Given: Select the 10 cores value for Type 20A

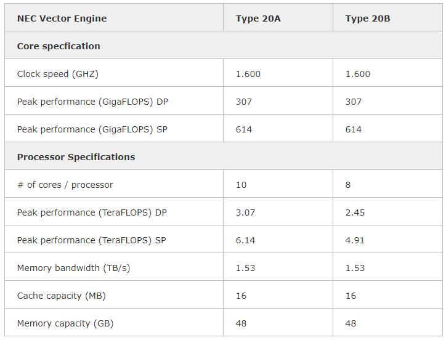Looking at the screenshot, I should click(x=241, y=185).
